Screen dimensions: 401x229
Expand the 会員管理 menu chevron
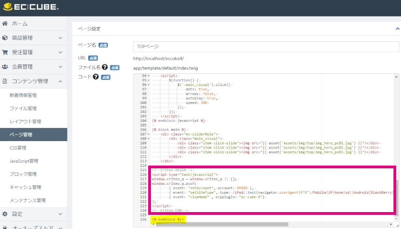pos(60,67)
